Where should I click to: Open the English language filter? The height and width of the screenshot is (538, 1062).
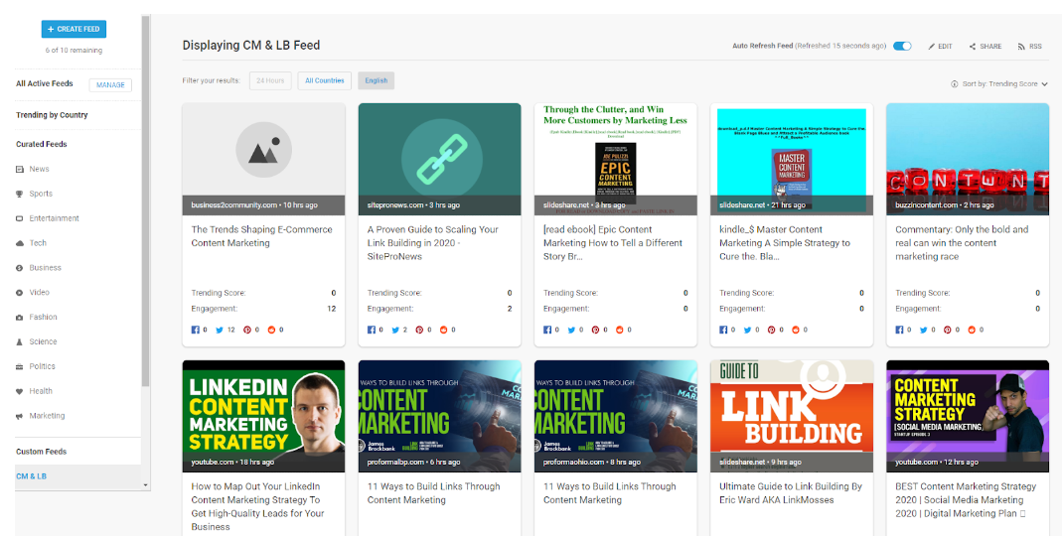point(376,80)
